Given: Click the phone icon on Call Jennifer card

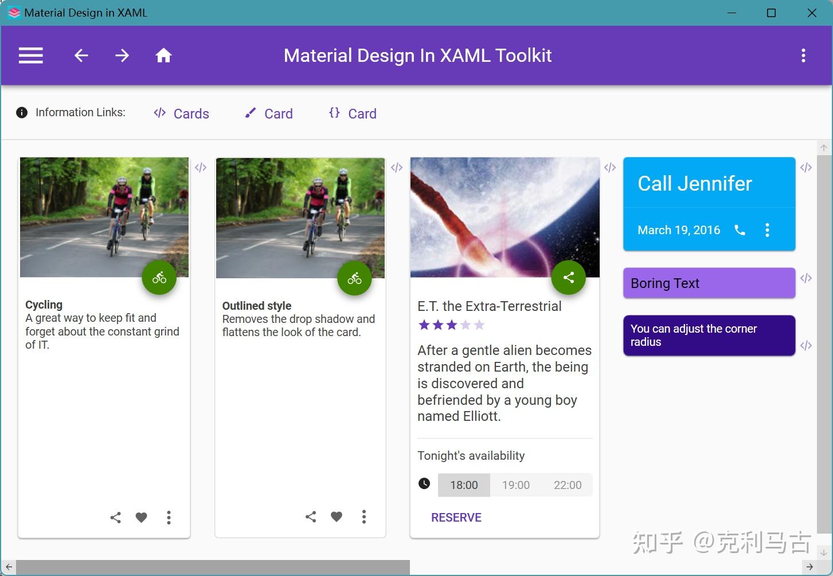Looking at the screenshot, I should click(x=740, y=230).
